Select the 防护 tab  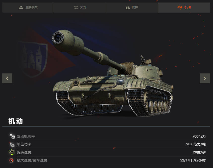pos(132,8)
